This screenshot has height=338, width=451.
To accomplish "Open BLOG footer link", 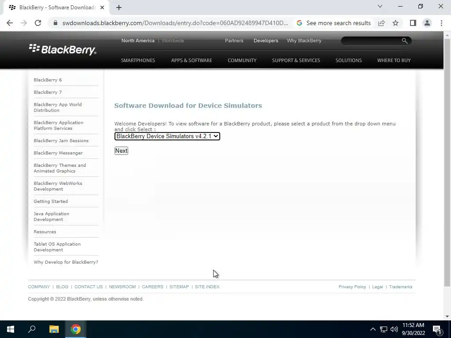I will pos(62,287).
